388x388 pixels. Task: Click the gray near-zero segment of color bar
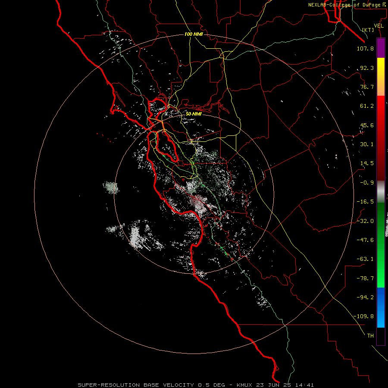click(381, 192)
